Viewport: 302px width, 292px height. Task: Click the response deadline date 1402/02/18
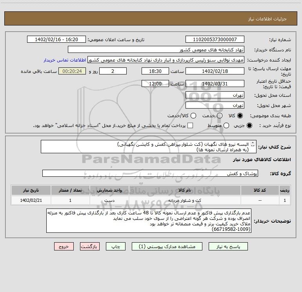click(x=215, y=71)
